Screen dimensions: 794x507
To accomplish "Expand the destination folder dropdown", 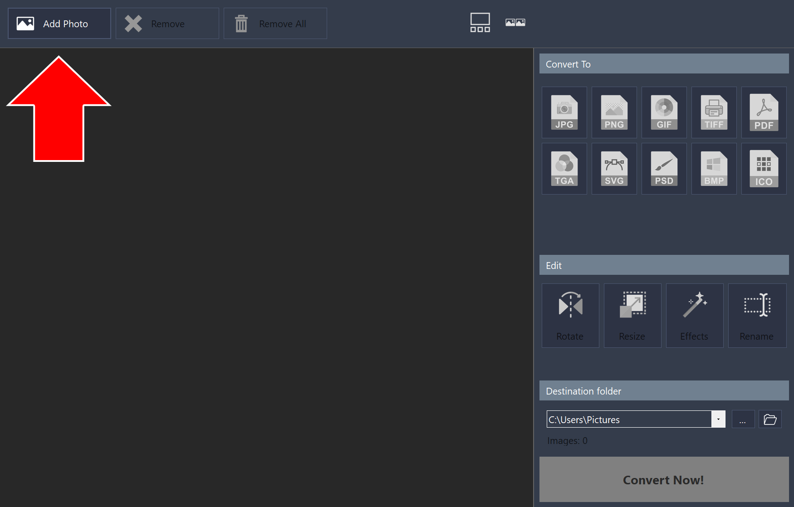I will point(718,419).
